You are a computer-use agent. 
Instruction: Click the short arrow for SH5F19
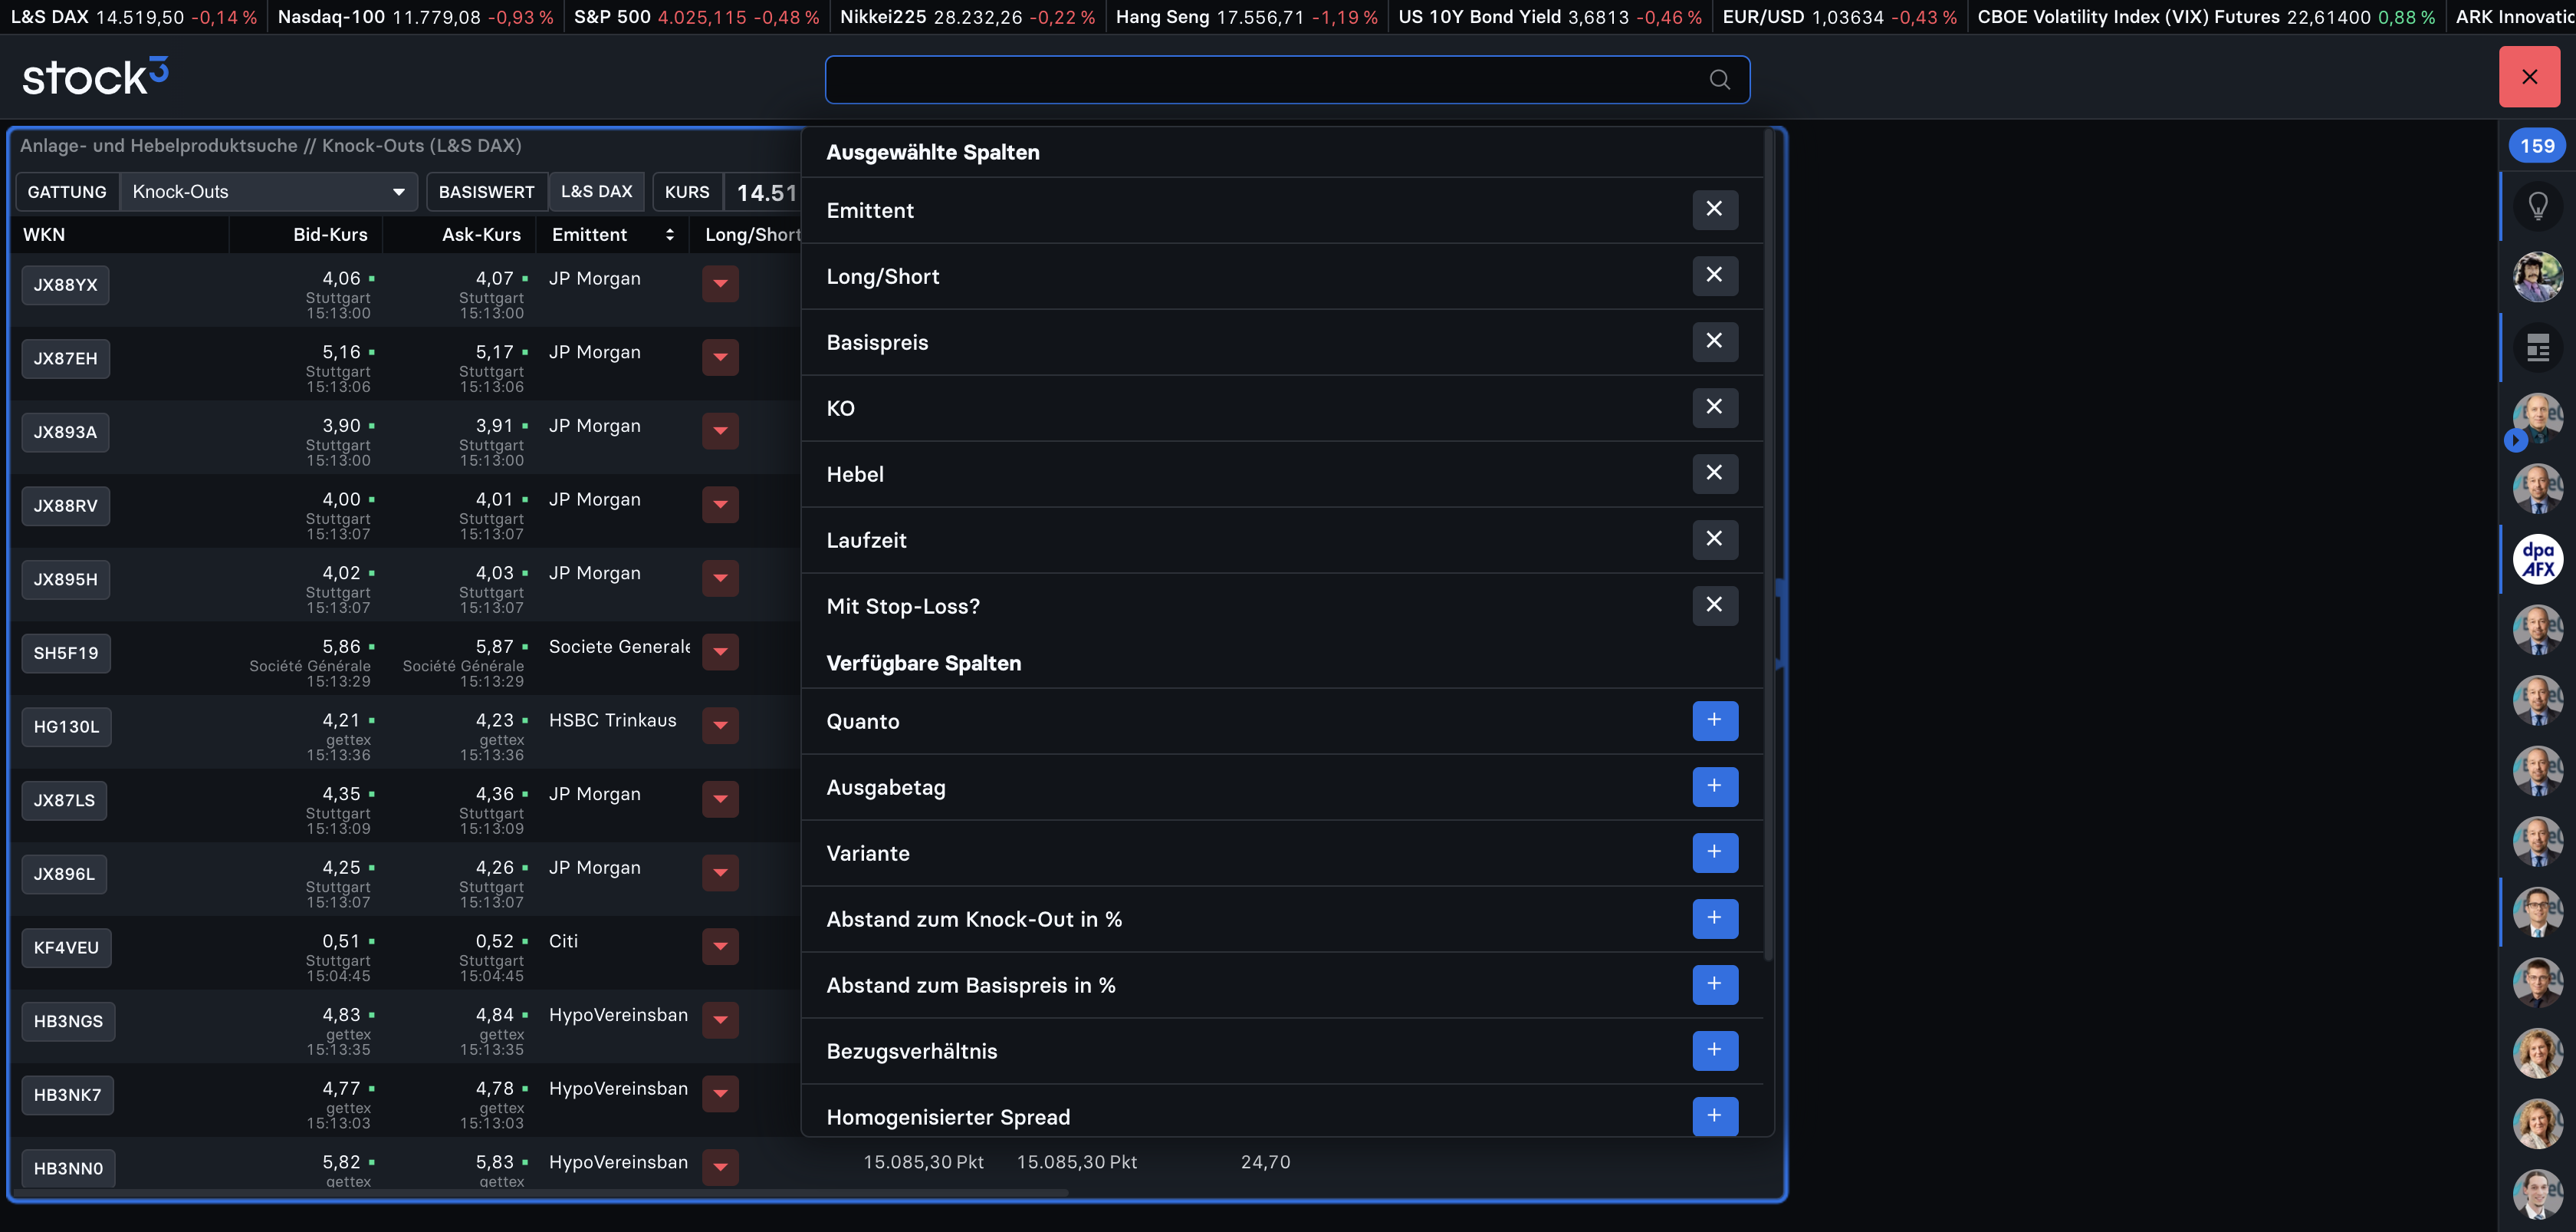click(720, 653)
